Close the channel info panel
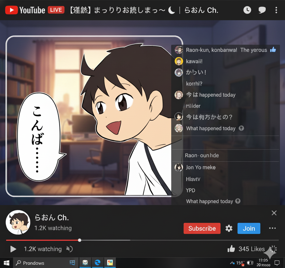Screen dimensions: 285x268 point(274,213)
